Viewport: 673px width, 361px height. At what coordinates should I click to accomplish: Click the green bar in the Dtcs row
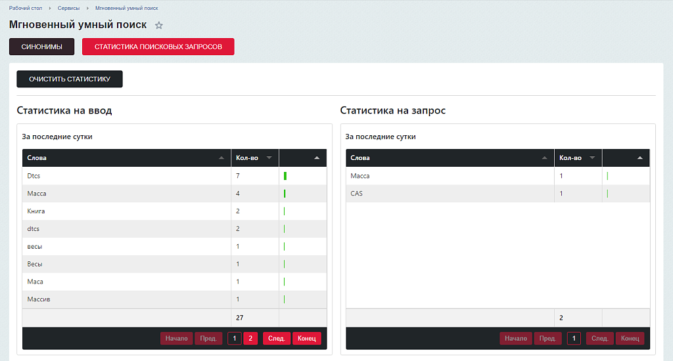(x=285, y=176)
